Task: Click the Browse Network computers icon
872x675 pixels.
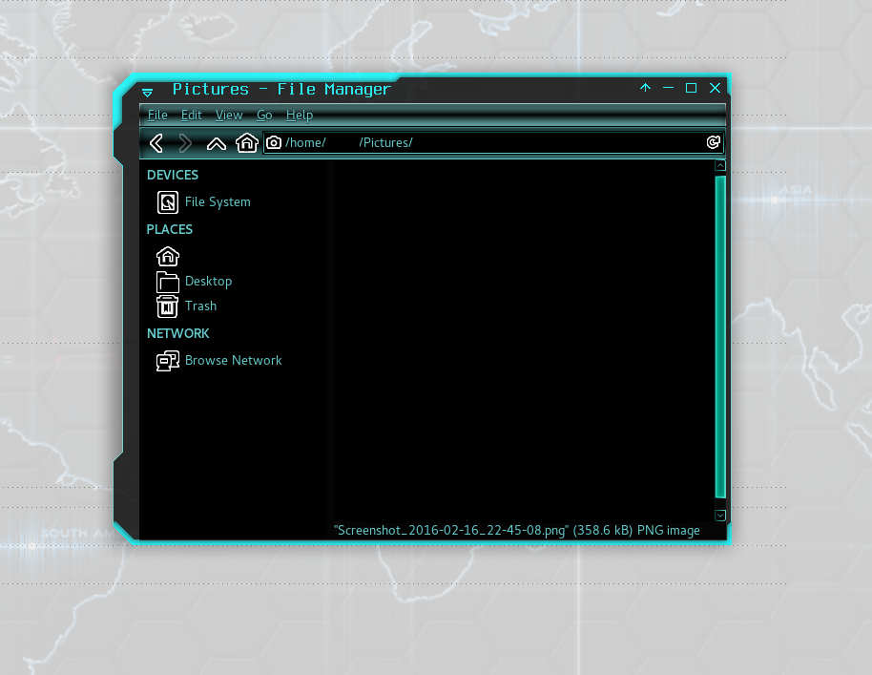Action: click(167, 361)
